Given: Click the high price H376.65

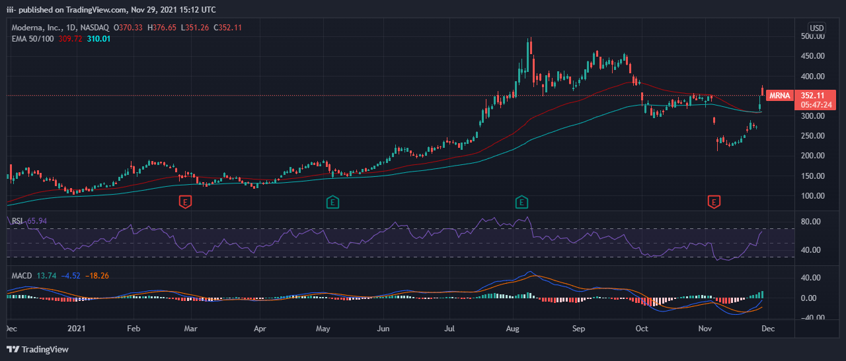Looking at the screenshot, I should [163, 28].
